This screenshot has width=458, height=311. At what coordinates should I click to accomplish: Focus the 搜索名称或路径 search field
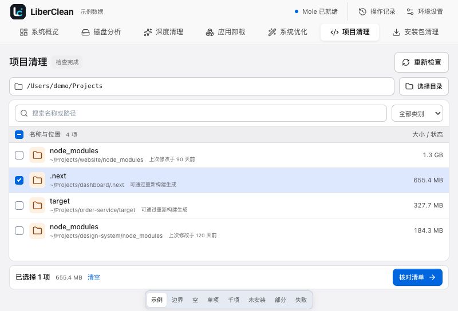pyautogui.click(x=201, y=113)
